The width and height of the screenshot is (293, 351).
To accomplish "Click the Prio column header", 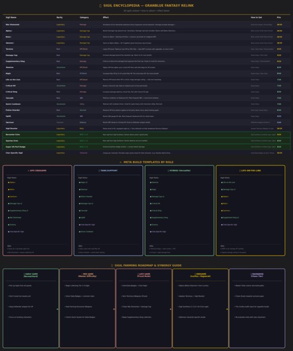I will (279, 18).
